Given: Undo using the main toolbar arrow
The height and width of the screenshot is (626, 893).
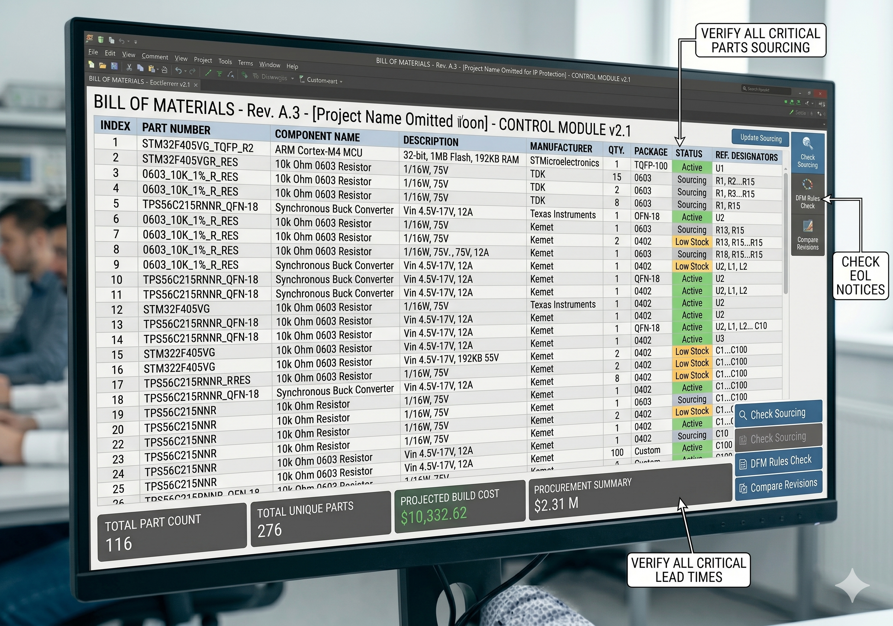Looking at the screenshot, I should pyautogui.click(x=178, y=70).
